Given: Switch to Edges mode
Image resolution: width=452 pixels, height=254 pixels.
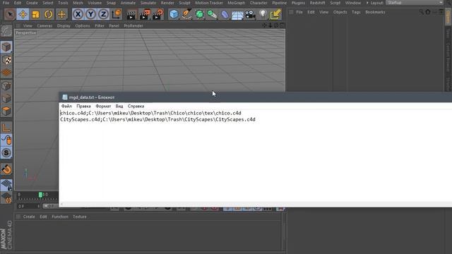Looking at the screenshot, I should point(6,98).
